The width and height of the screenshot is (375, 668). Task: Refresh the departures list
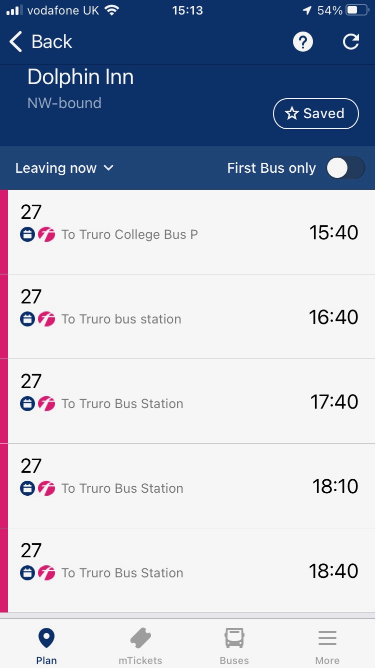tap(351, 42)
